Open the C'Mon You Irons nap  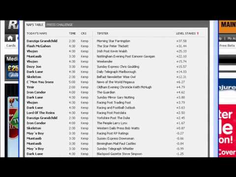[x=40, y=82]
